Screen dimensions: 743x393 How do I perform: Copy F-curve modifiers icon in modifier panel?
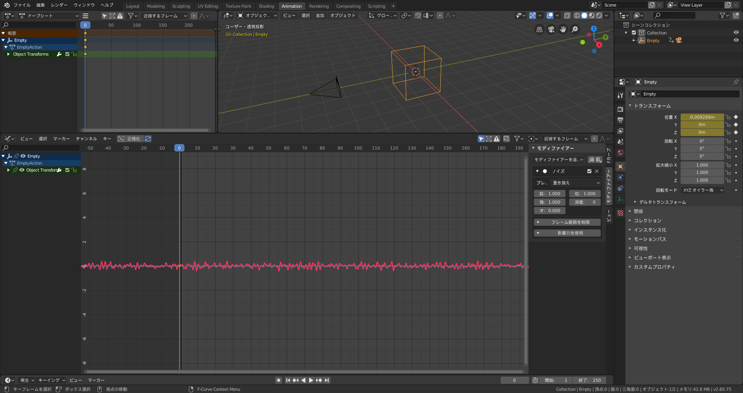click(591, 159)
